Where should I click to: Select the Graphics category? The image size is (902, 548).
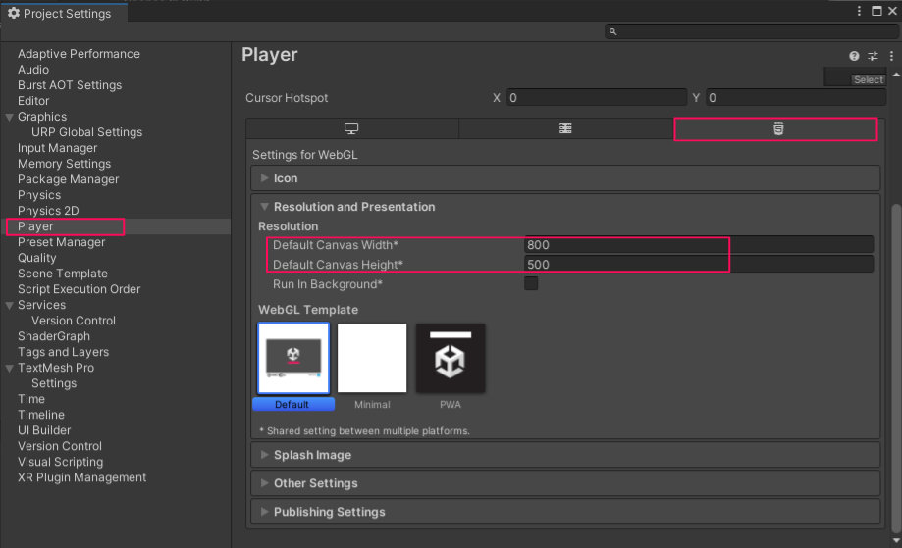click(x=42, y=117)
